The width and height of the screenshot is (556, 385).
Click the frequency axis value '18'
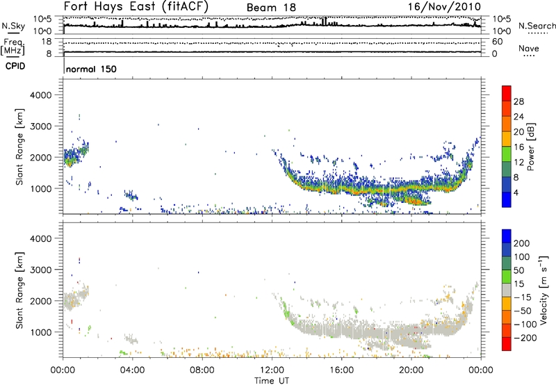[46, 42]
